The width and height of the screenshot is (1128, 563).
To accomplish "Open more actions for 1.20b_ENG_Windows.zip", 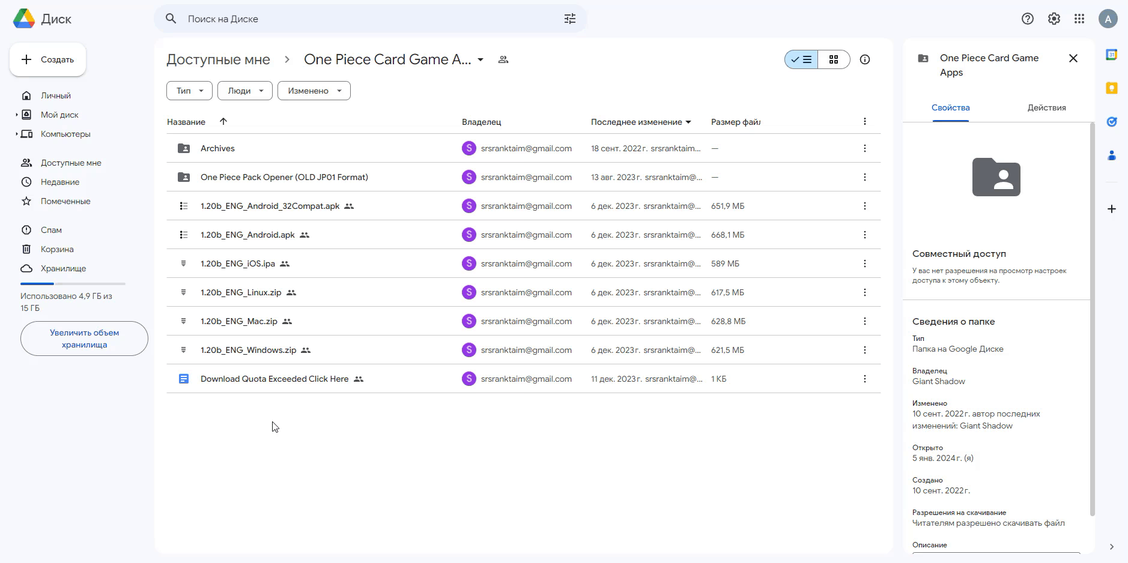I will point(864,350).
